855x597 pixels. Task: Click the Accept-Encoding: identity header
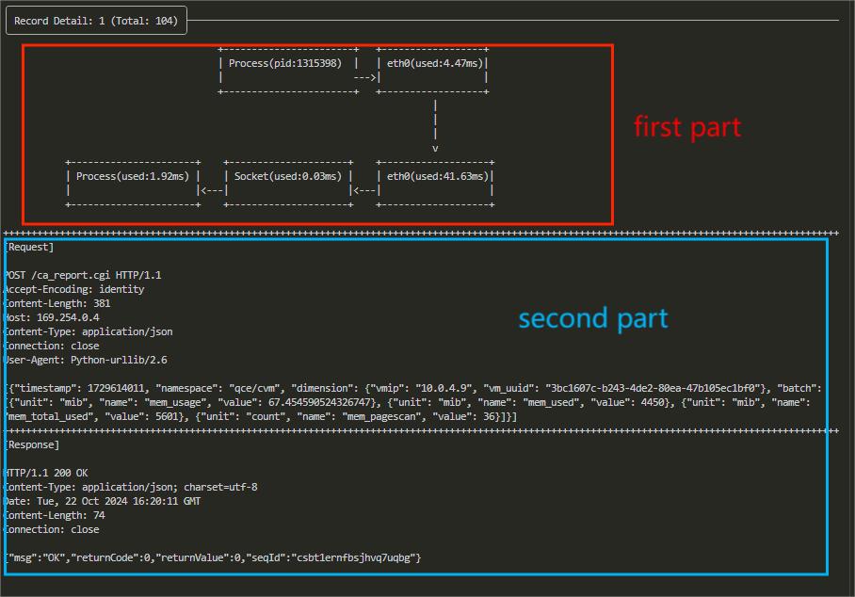(74, 289)
